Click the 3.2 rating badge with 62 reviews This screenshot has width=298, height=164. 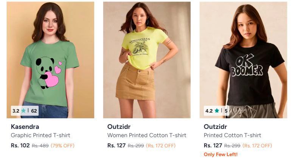coord(25,111)
